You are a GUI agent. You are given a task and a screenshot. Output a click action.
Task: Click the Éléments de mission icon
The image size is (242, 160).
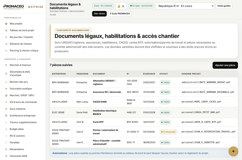point(6,44)
